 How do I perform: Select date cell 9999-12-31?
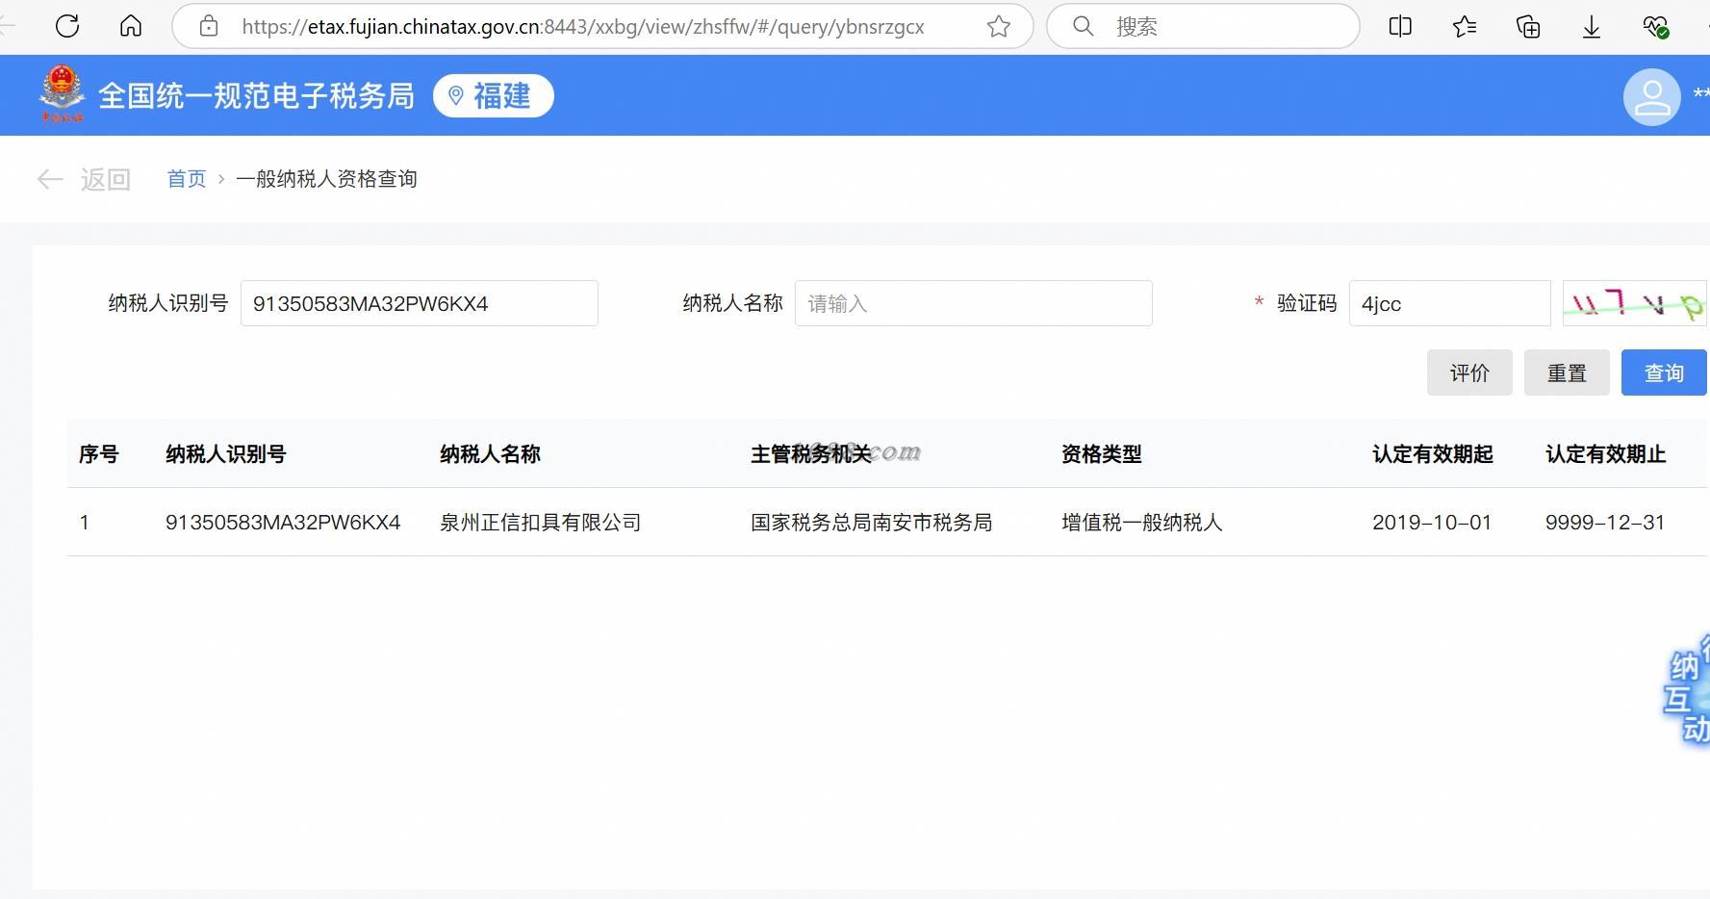(1605, 523)
